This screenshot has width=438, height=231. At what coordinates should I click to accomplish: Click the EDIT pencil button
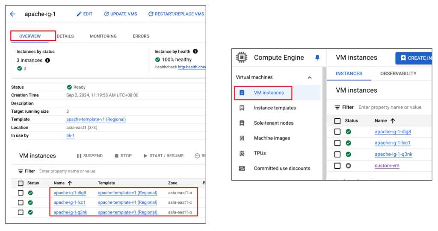coord(84,14)
